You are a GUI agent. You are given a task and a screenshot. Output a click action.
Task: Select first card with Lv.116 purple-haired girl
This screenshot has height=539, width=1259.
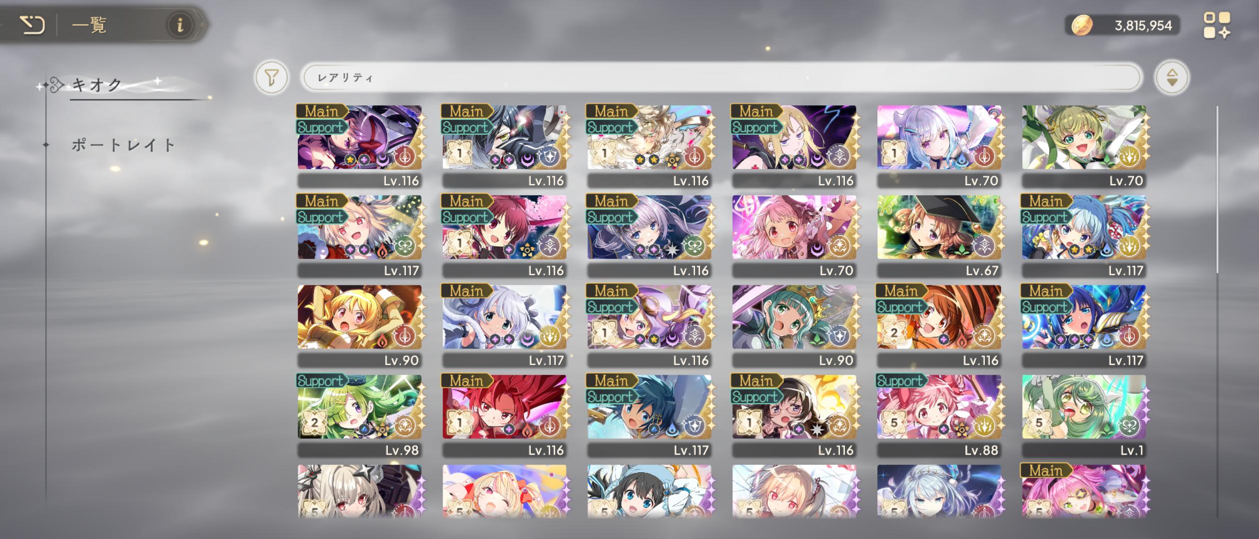(360, 146)
